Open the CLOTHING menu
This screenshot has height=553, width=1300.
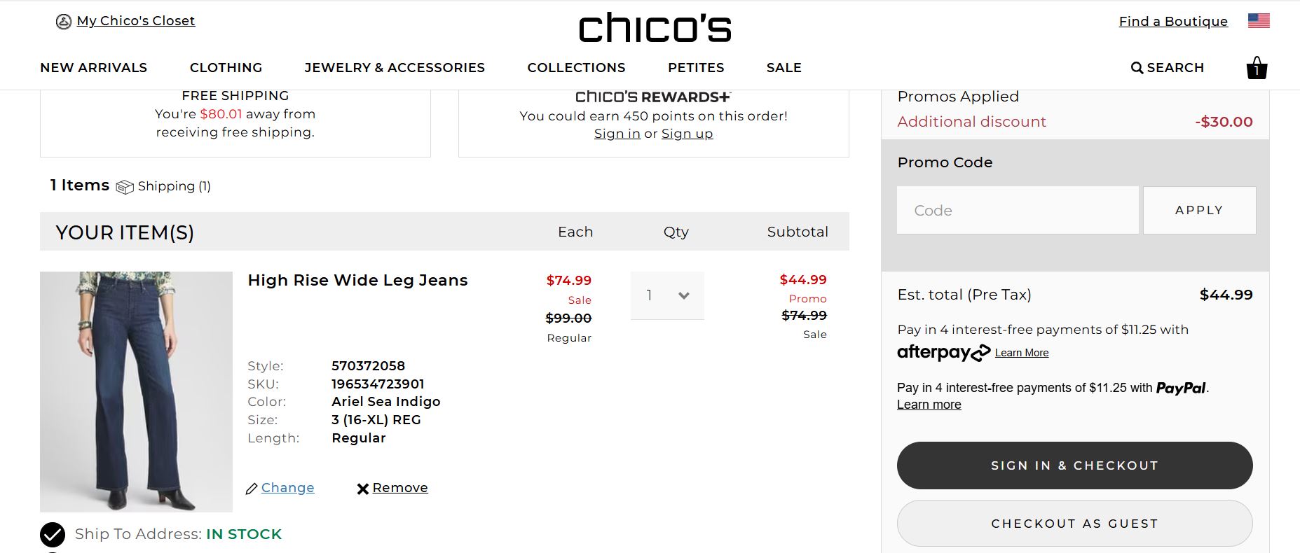tap(226, 67)
